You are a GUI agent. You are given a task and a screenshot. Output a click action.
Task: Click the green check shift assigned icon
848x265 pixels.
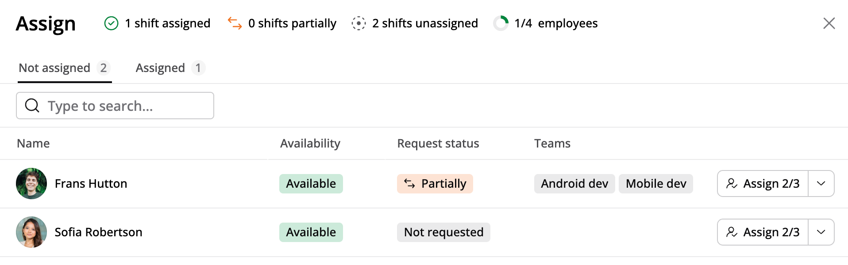click(x=111, y=23)
